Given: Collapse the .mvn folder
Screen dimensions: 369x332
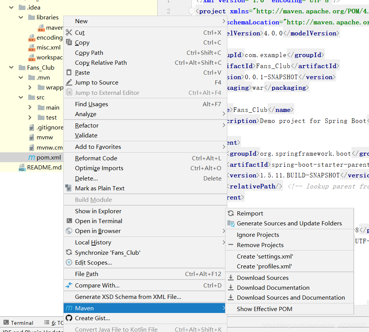Looking at the screenshot, I should [21, 77].
